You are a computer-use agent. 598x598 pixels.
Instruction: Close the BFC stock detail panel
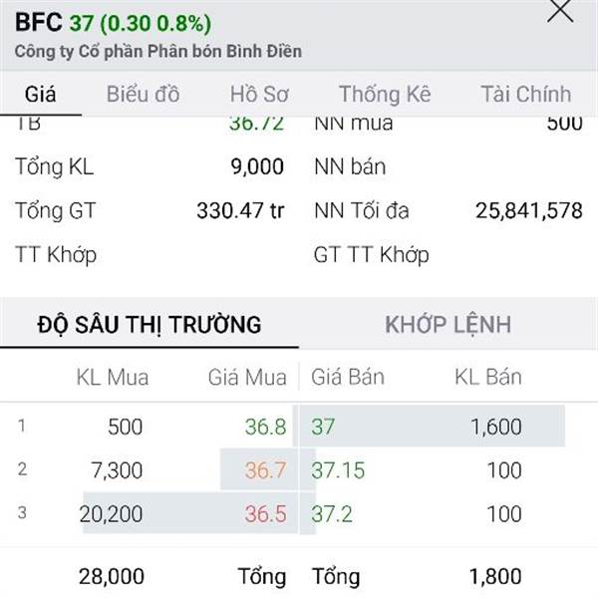tap(560, 10)
